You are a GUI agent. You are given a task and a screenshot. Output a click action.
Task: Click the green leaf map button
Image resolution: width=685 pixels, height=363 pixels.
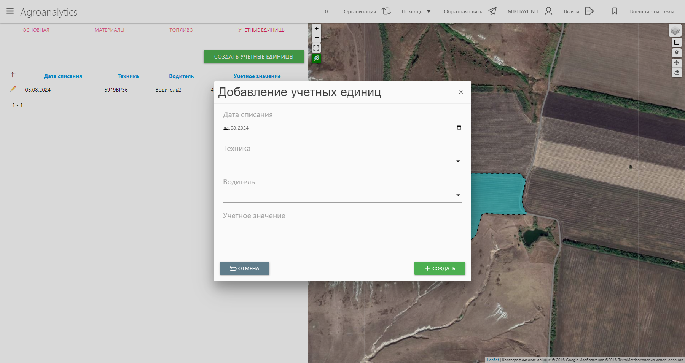point(316,58)
